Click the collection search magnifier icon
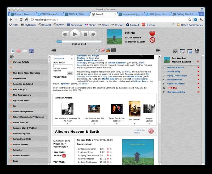The width and height of the screenshot is (212, 174). point(12,57)
